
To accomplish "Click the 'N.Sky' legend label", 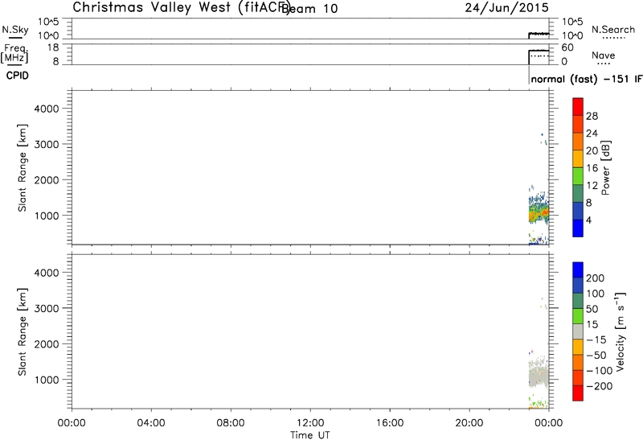I will (x=15, y=30).
